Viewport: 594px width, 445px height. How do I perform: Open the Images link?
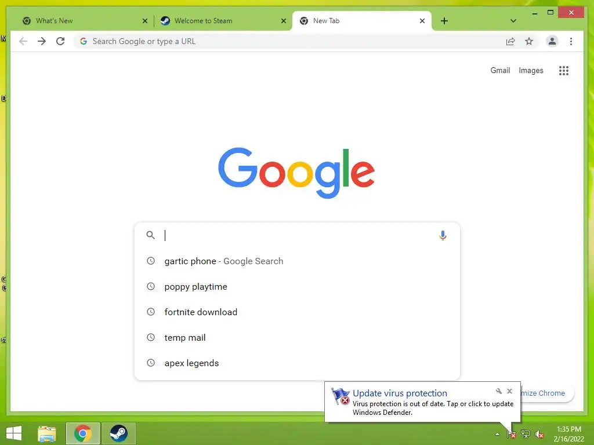[x=531, y=70]
